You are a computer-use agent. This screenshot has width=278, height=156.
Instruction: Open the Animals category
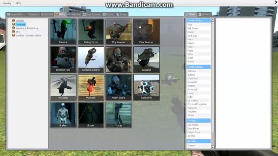click(20, 21)
